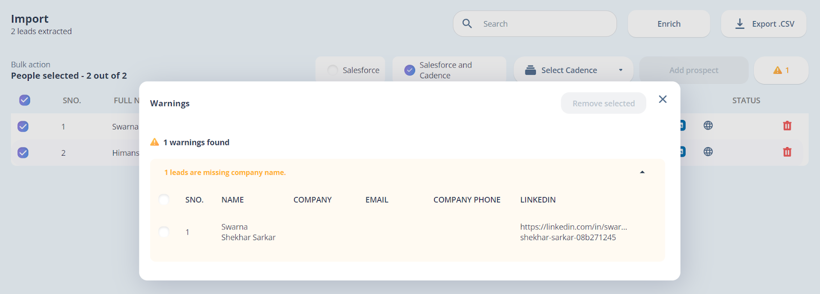820x294 pixels.
Task: Click the Enrich button
Action: tap(669, 24)
